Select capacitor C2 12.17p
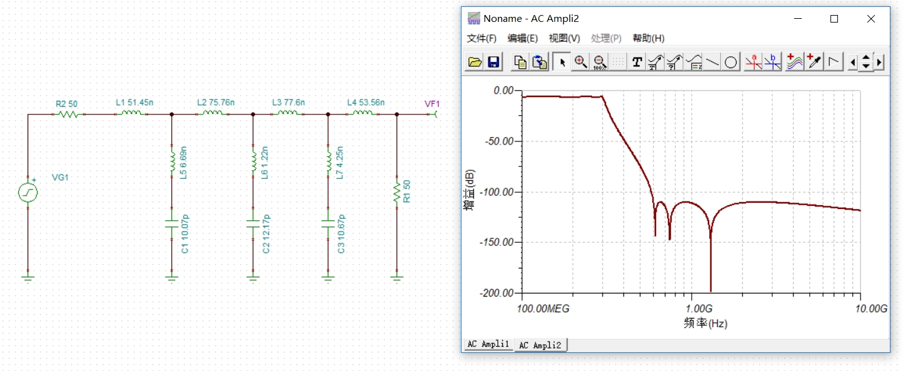The height and width of the screenshot is (371, 903). pos(253,224)
